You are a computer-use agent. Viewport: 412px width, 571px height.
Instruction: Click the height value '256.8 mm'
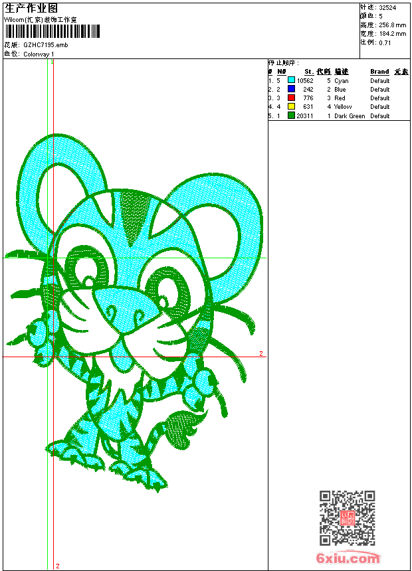[x=392, y=25]
